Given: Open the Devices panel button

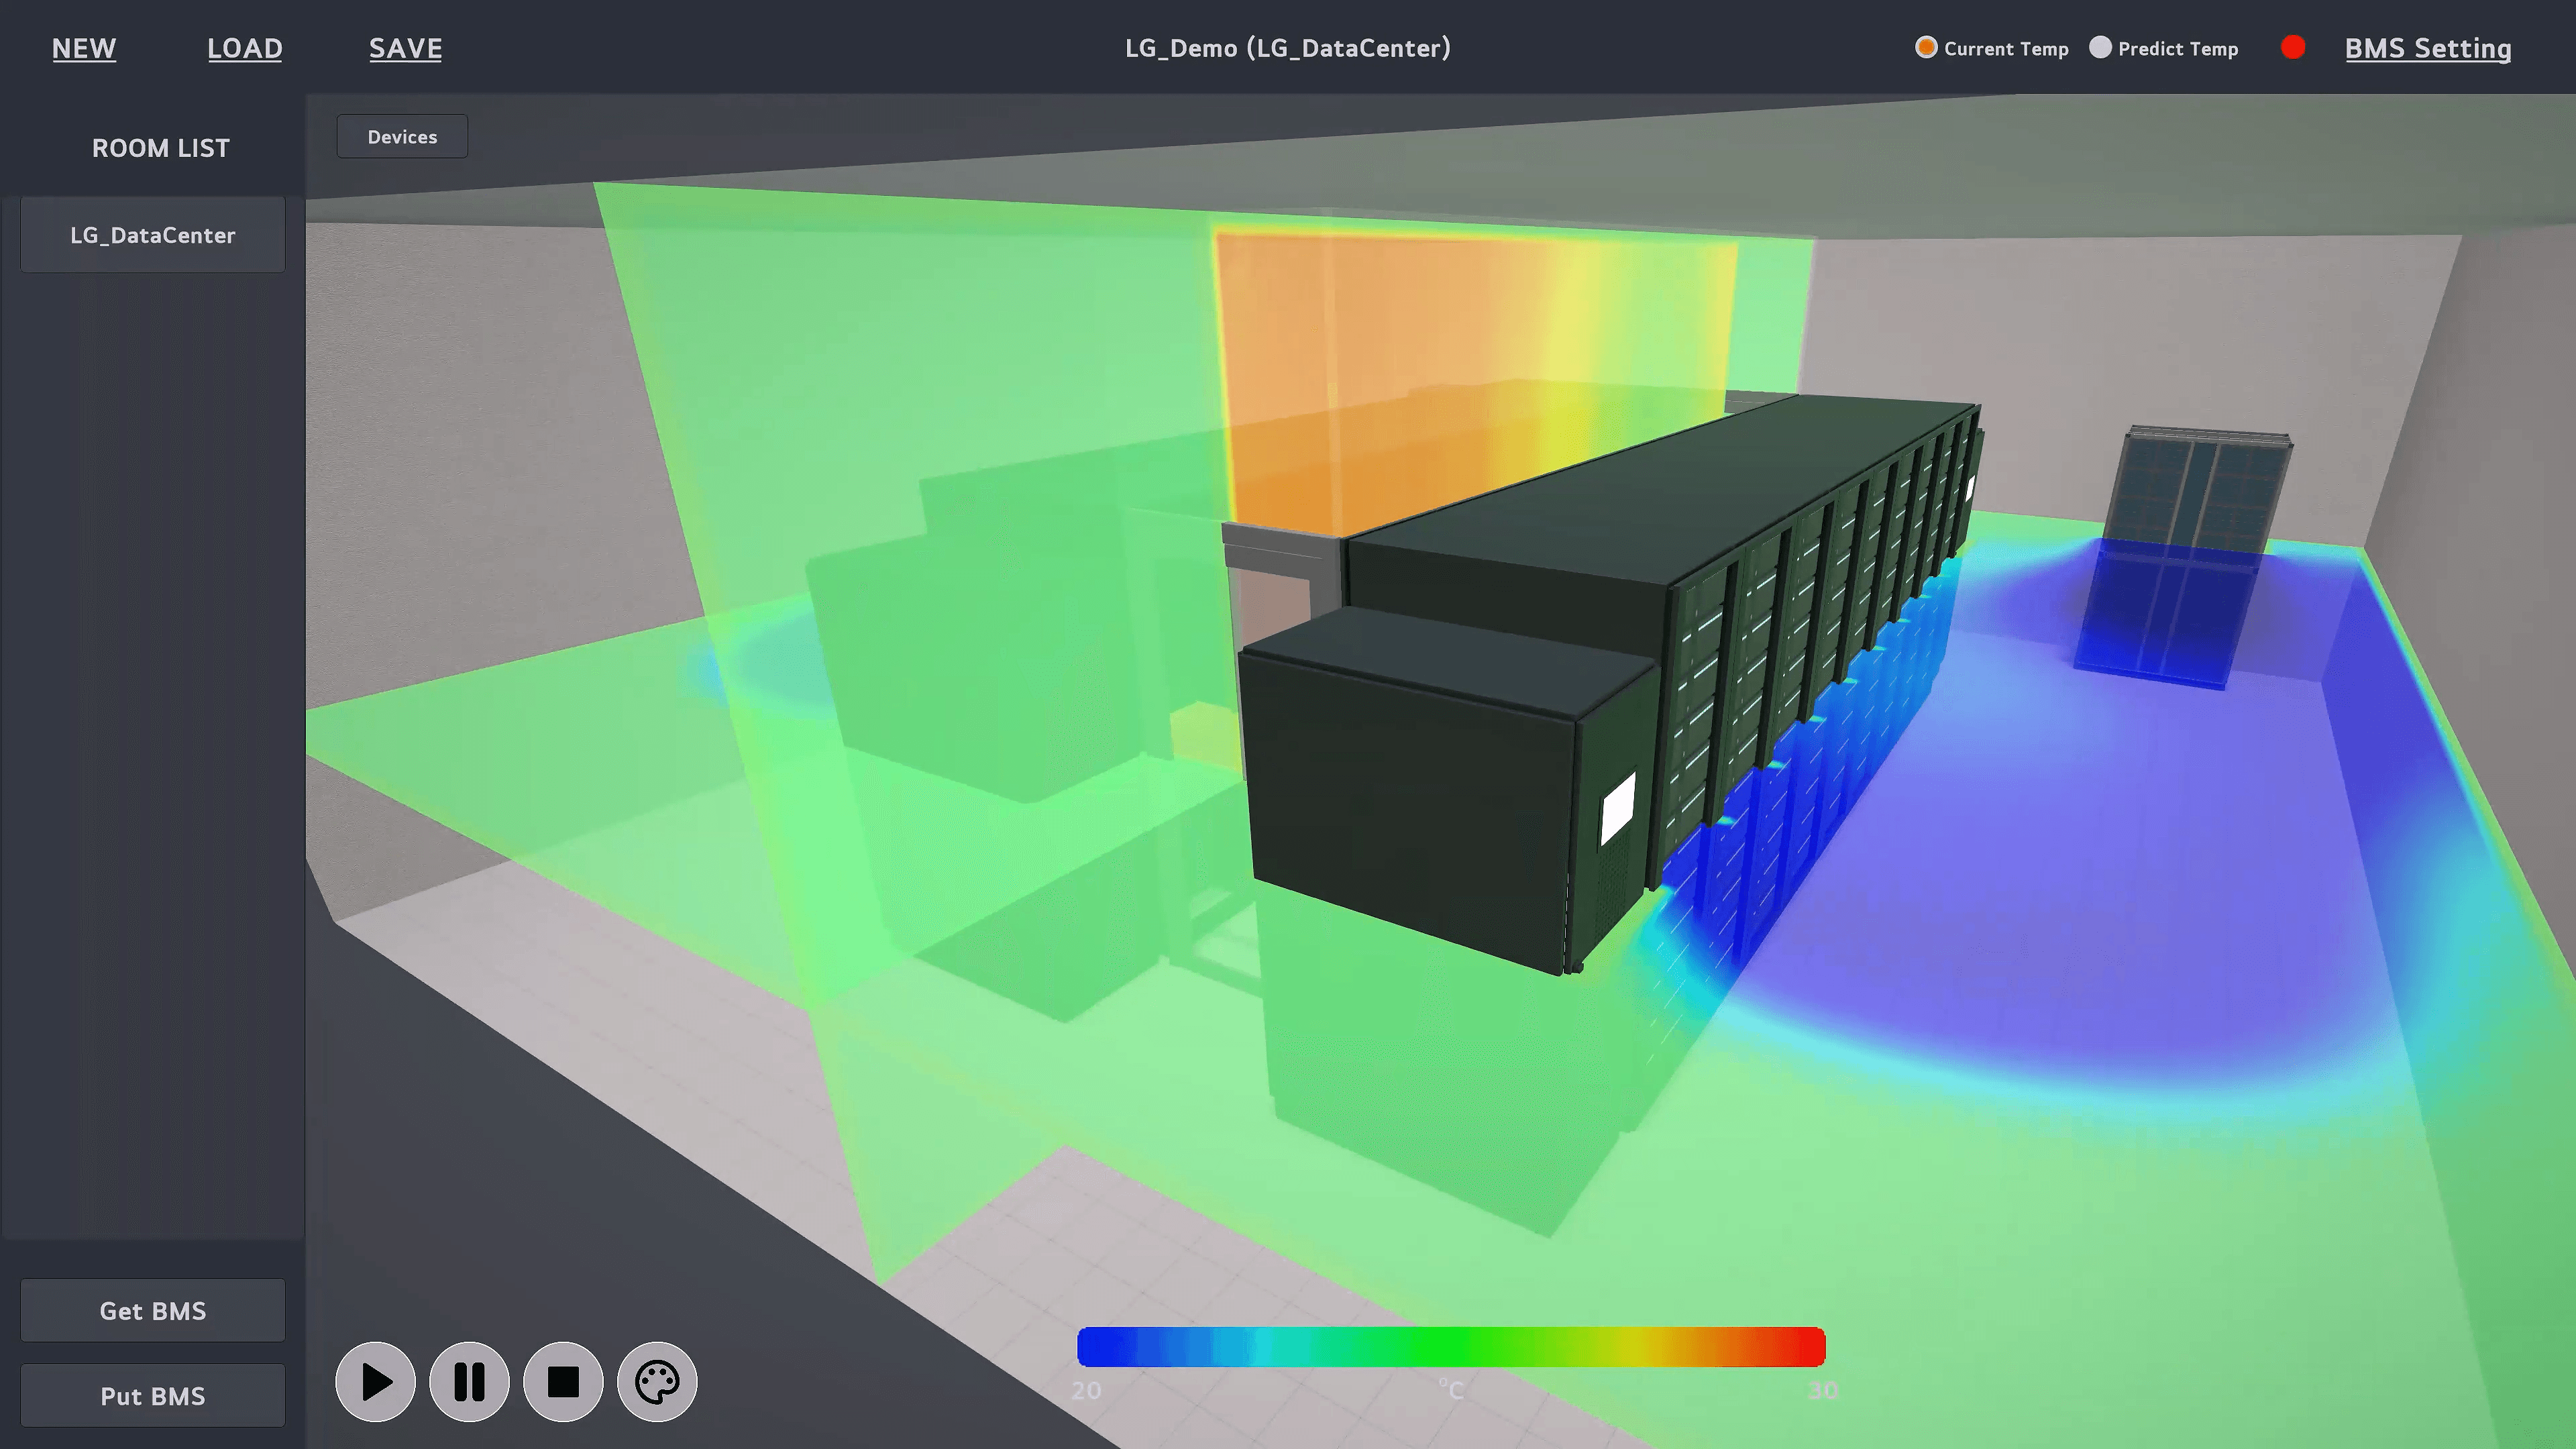Looking at the screenshot, I should 402,137.
